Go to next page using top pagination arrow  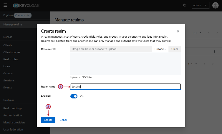point(216,33)
